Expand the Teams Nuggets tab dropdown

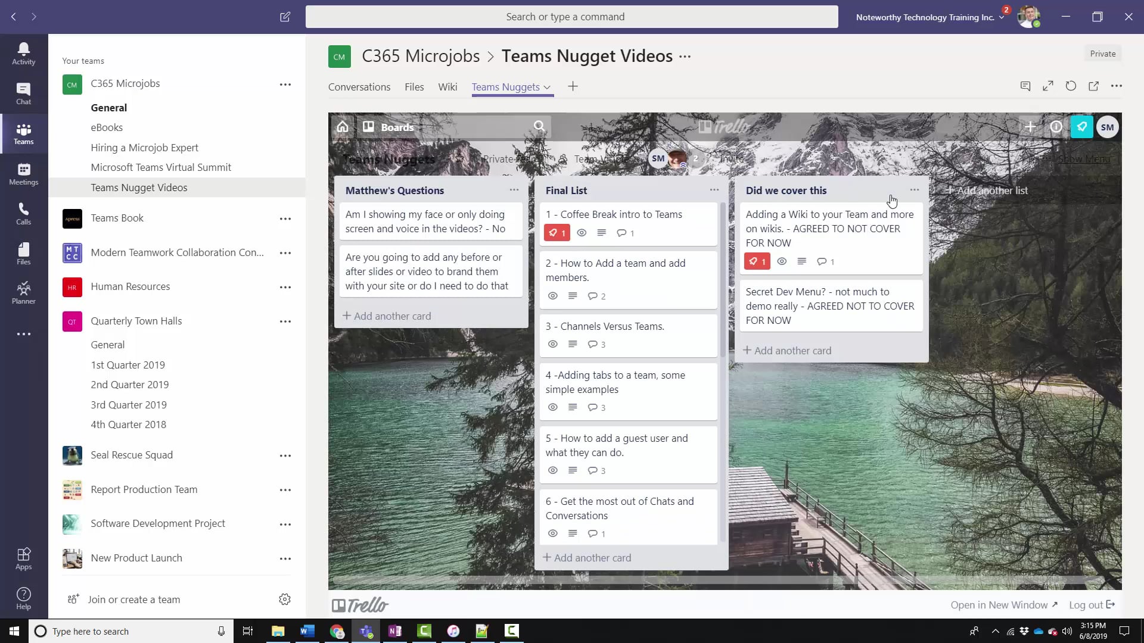(x=548, y=87)
